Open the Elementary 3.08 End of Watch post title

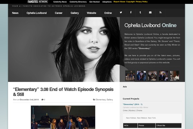(63, 92)
